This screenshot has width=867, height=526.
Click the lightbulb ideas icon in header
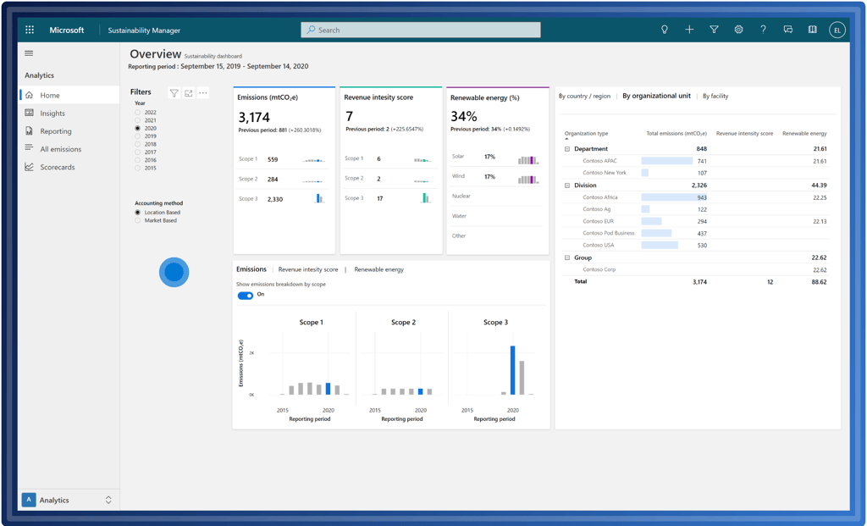coord(665,30)
